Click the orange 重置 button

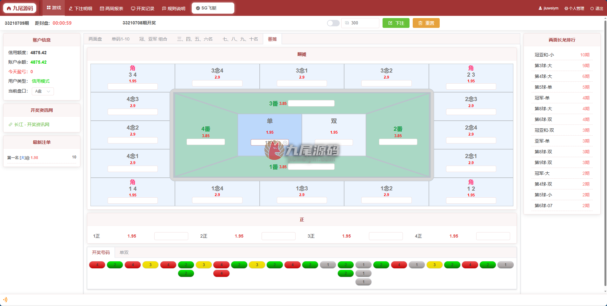[x=426, y=23]
